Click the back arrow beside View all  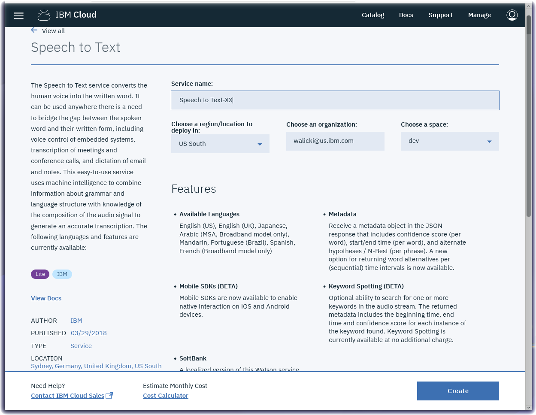pyautogui.click(x=34, y=30)
